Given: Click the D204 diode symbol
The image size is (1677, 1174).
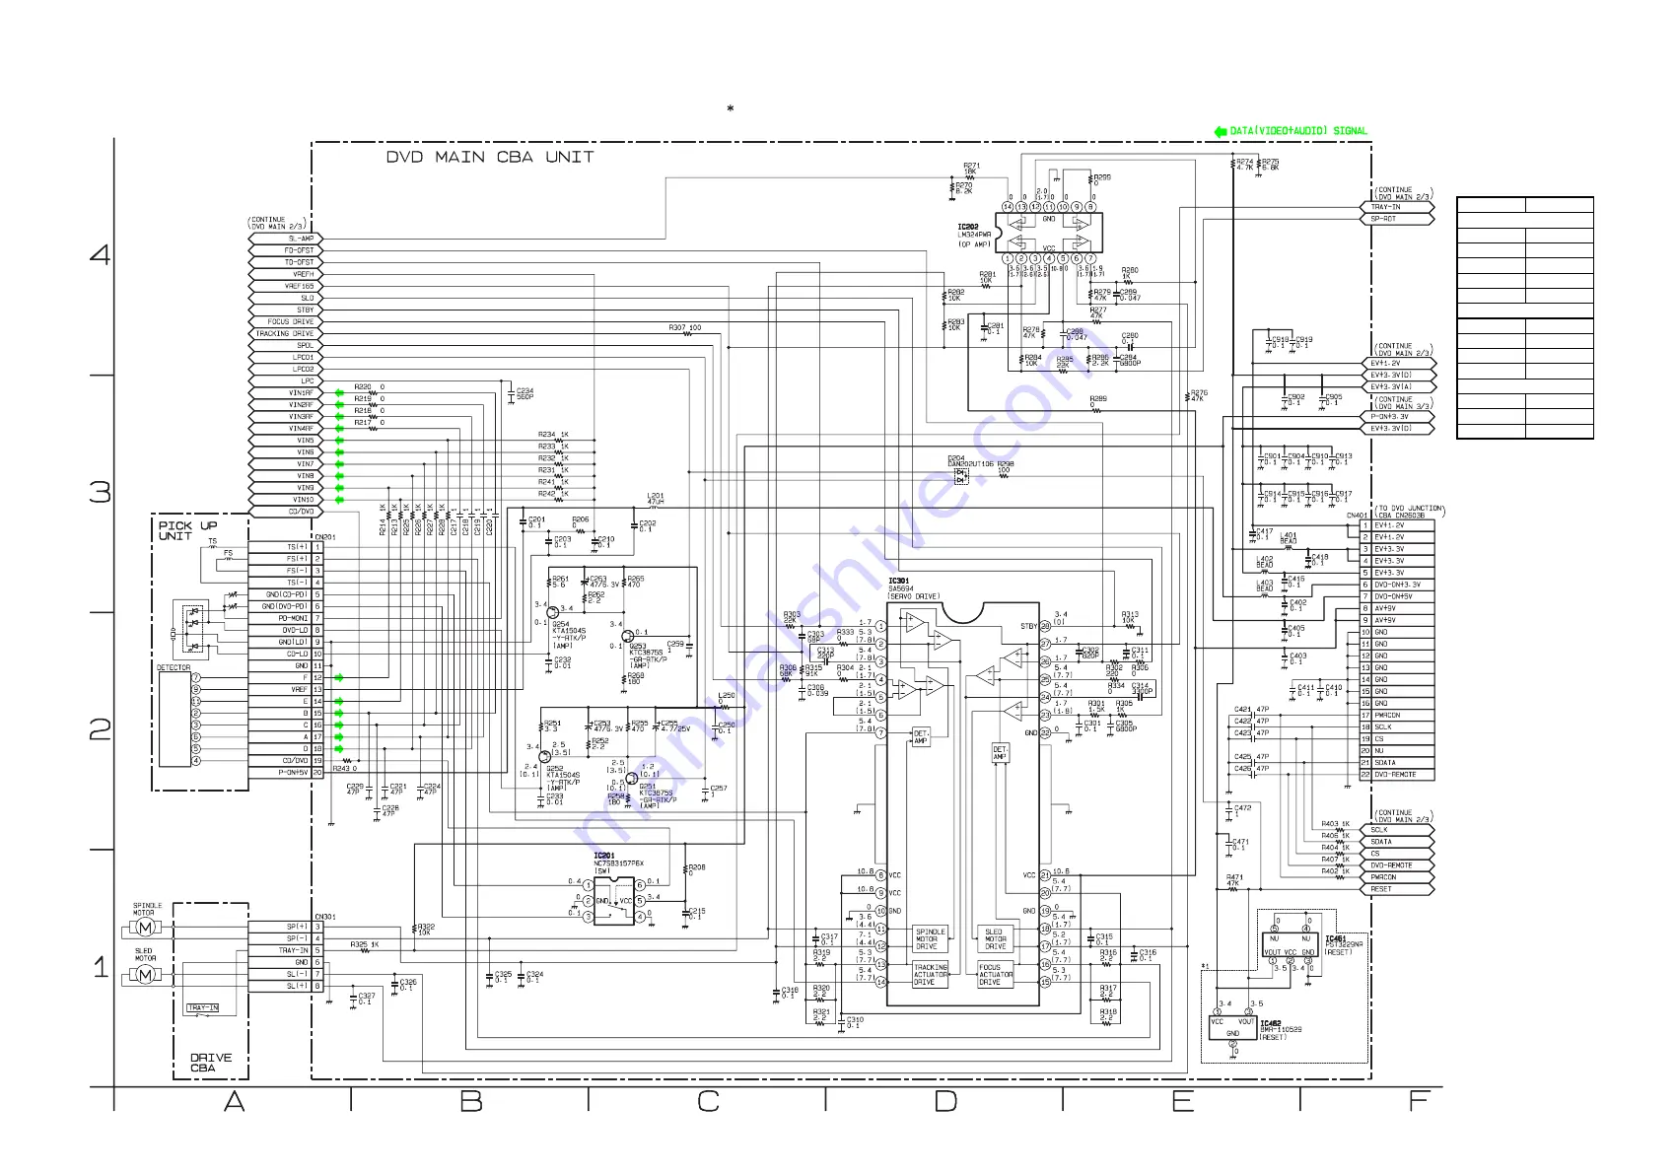Looking at the screenshot, I should (961, 476).
